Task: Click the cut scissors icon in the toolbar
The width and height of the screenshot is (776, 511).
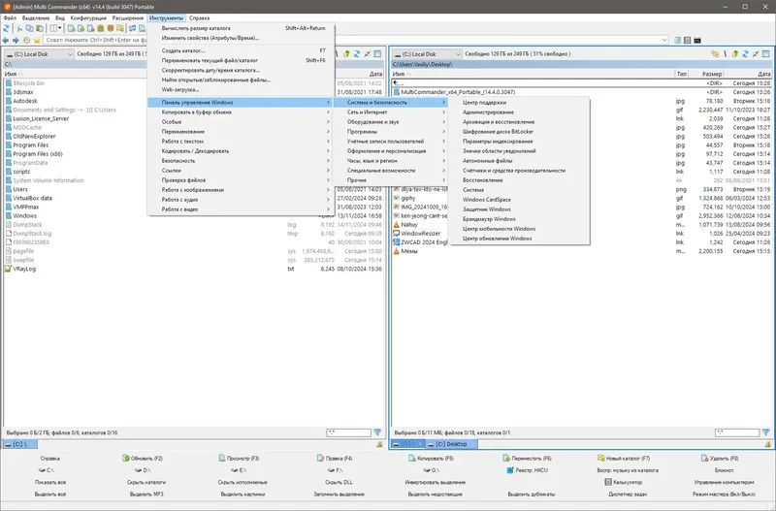Action: tap(19, 28)
